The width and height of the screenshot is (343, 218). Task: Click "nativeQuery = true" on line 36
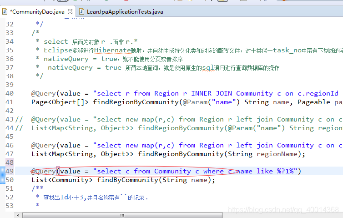81,59
